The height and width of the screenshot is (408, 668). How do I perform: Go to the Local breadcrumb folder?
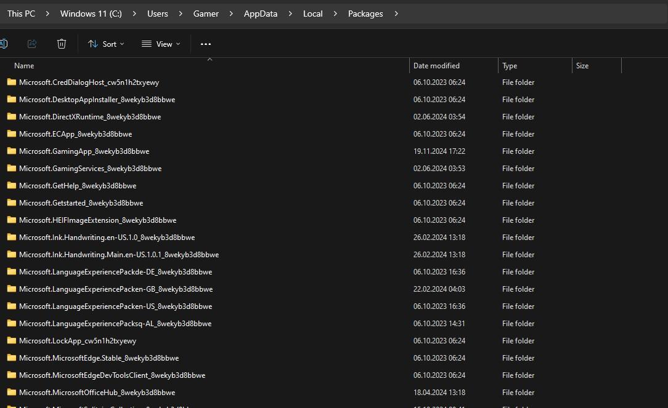(x=312, y=14)
